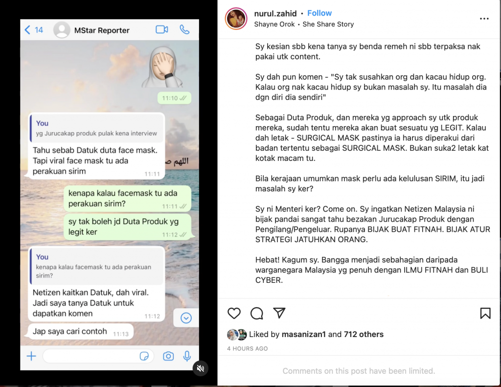
Task: Tap the phone call icon
Action: [x=184, y=30]
